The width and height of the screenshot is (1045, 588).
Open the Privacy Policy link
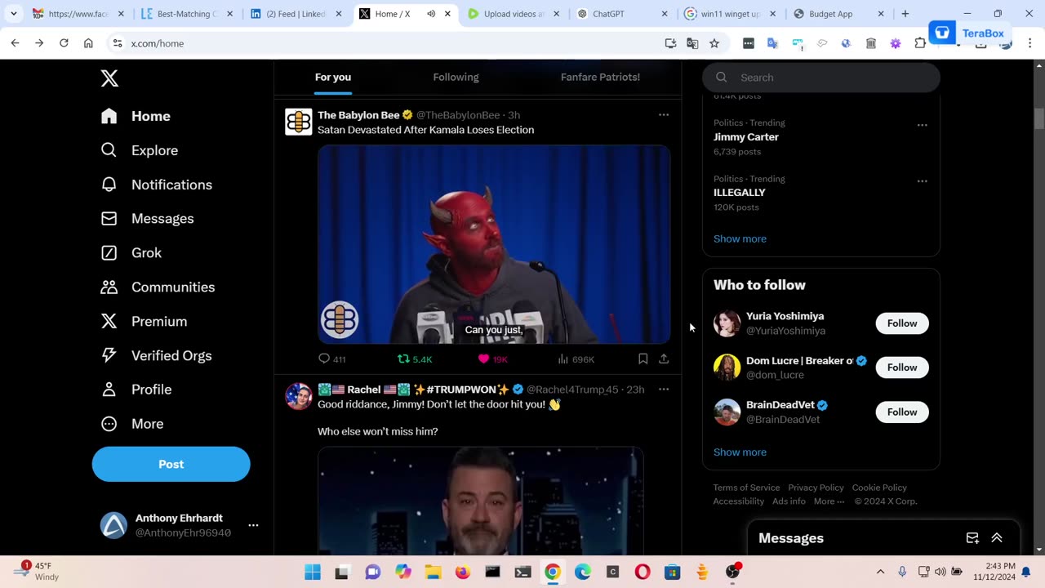tap(816, 488)
